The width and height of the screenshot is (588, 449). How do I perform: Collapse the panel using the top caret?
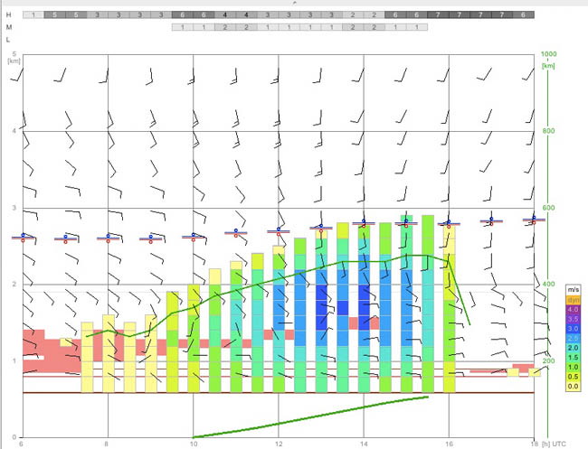click(x=294, y=2)
